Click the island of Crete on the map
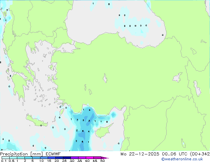The image size is (210, 162). coord(36,121)
